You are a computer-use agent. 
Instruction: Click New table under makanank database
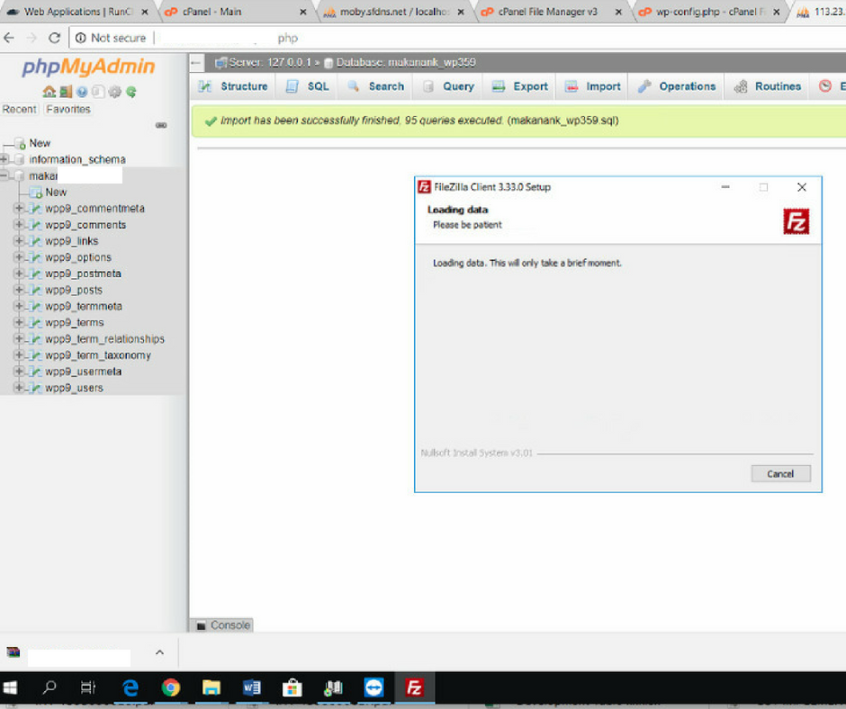[56, 192]
